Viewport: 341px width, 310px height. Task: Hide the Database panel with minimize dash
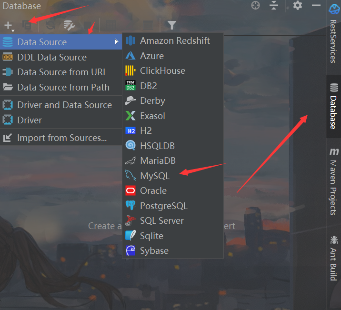tap(316, 5)
